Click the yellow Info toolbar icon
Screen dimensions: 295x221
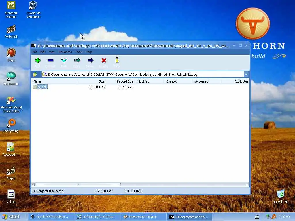click(117, 60)
